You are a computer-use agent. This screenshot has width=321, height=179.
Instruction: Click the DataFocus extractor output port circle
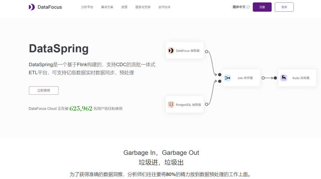tap(206, 52)
